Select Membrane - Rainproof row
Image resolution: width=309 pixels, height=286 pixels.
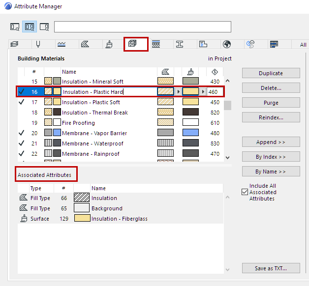tap(121, 154)
